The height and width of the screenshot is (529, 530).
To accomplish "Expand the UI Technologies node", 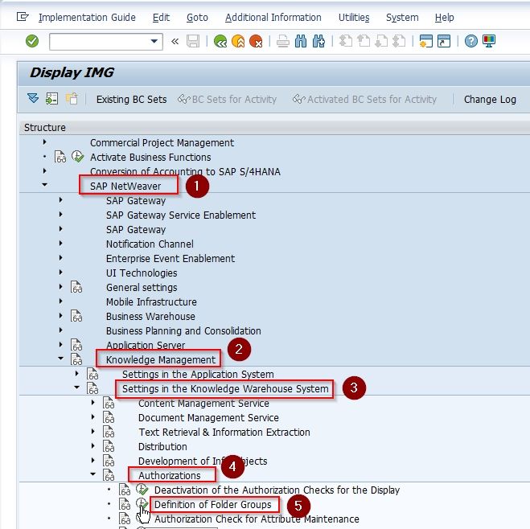I will coord(61,273).
